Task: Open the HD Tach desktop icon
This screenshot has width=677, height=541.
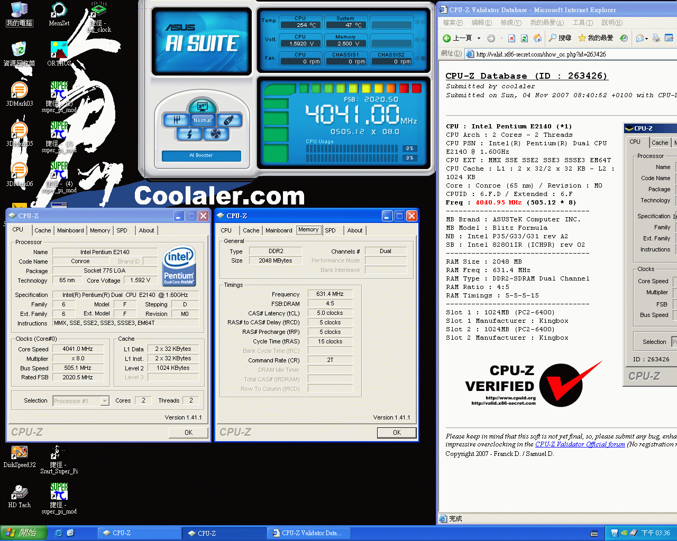Action: pos(20,497)
